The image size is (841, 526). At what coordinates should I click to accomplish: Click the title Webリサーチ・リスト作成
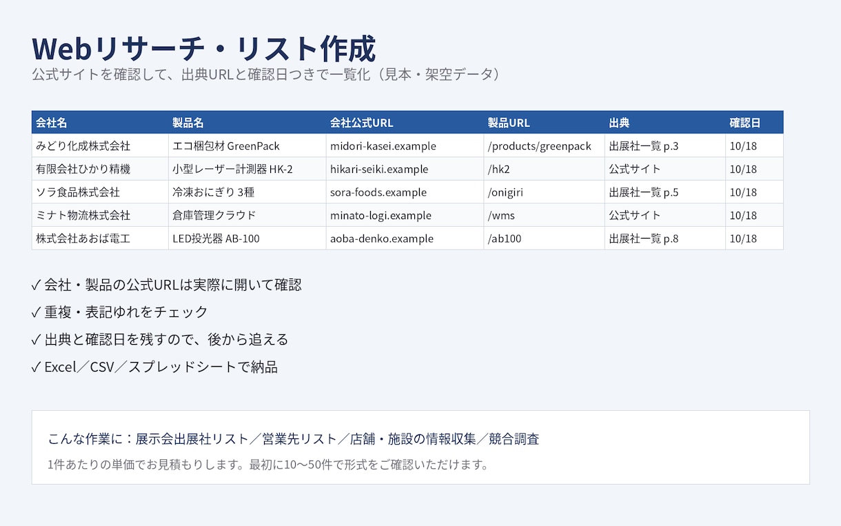coord(204,49)
